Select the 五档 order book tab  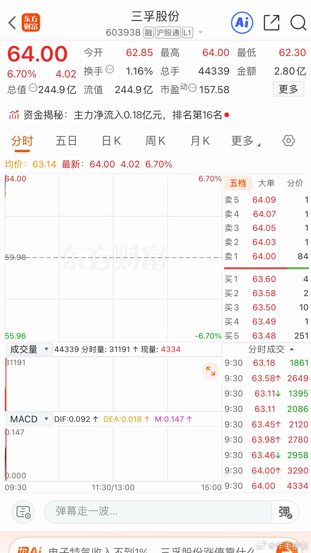coord(238,183)
